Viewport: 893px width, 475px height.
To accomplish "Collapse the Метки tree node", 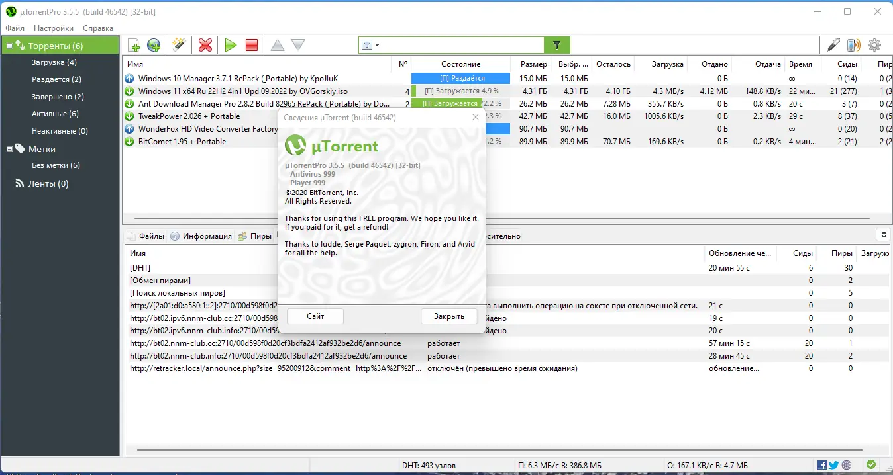I will point(9,150).
